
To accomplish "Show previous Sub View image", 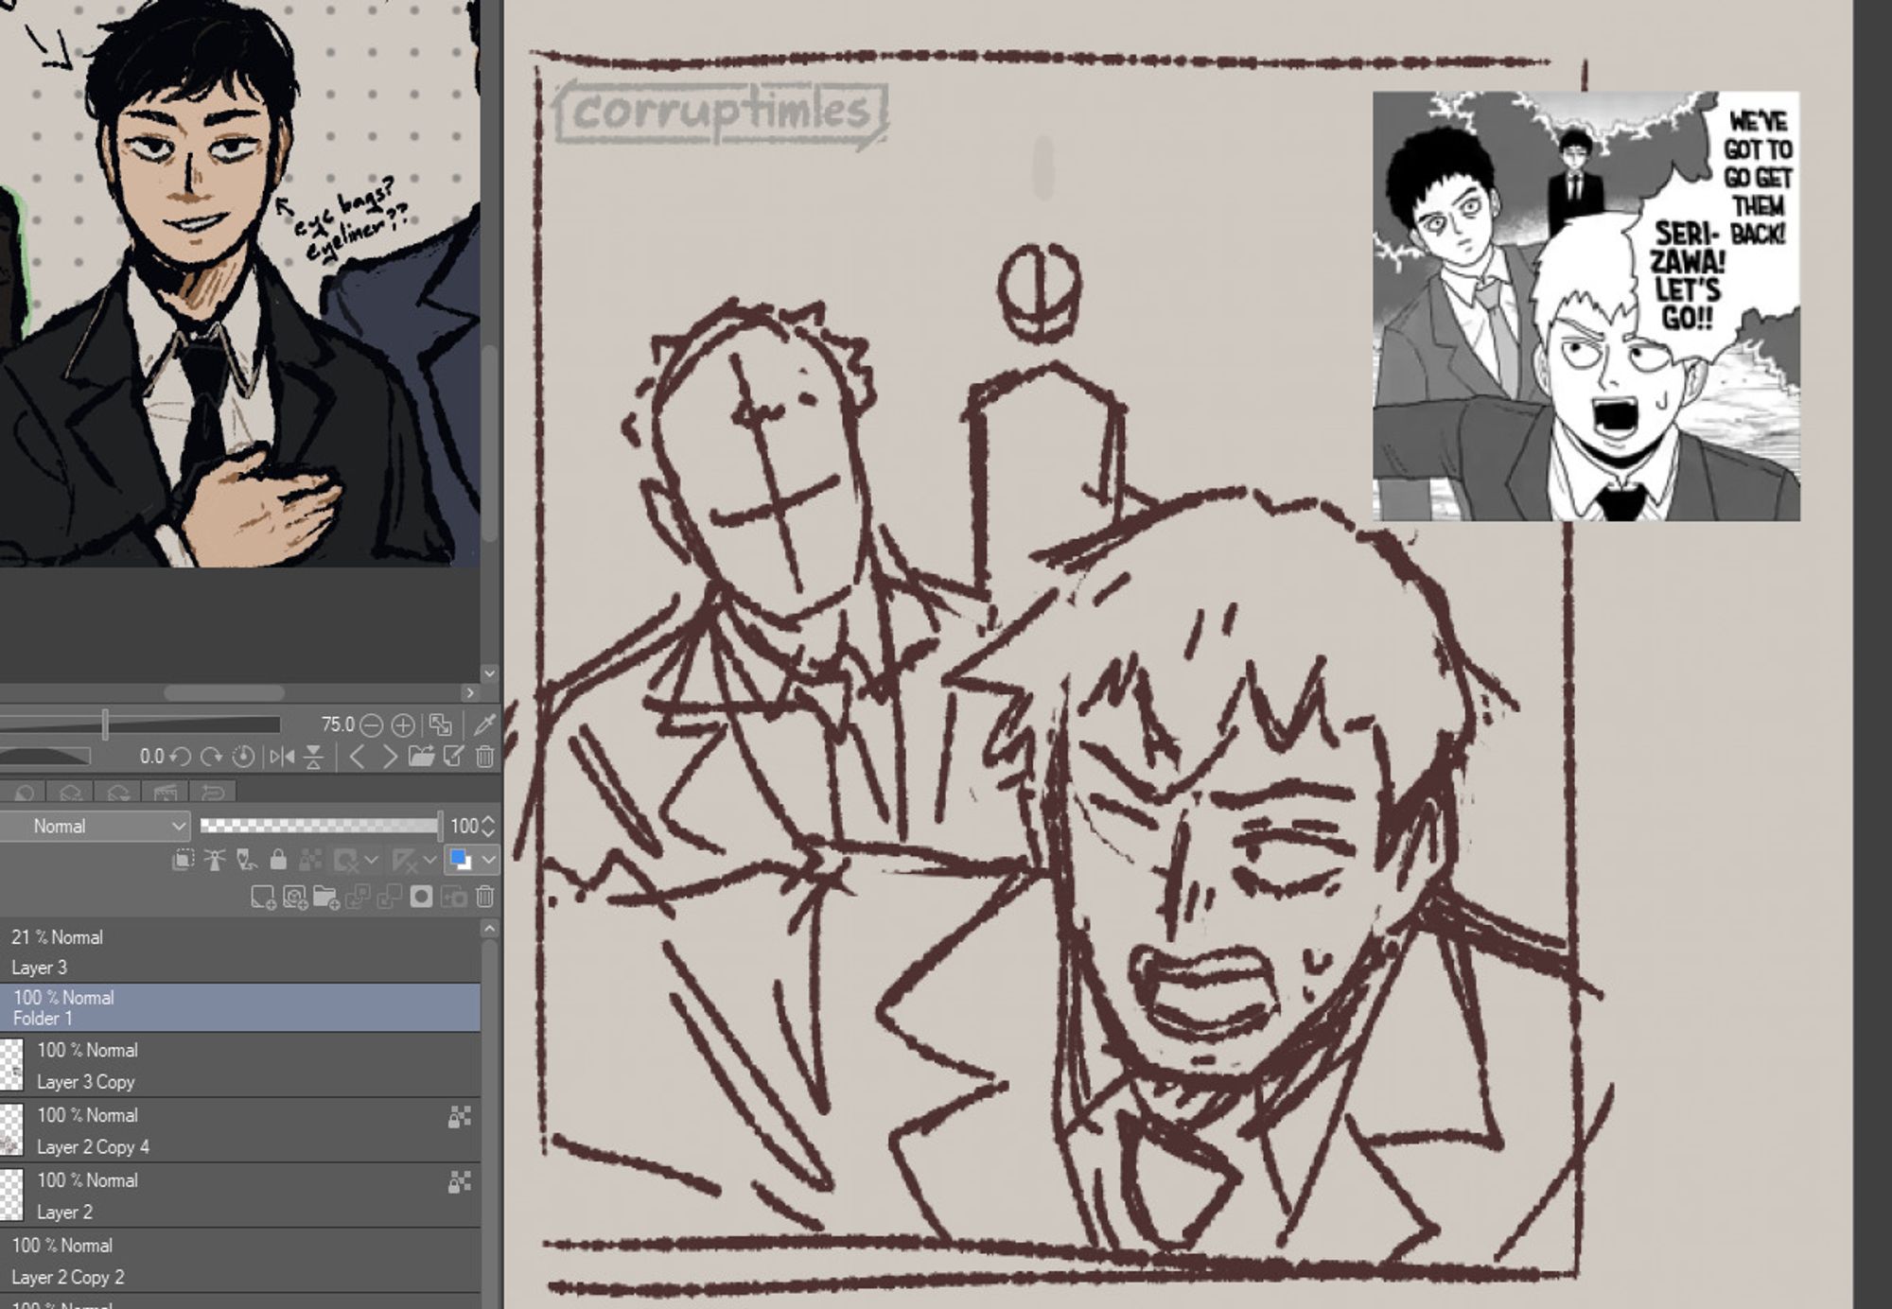I will coord(357,757).
